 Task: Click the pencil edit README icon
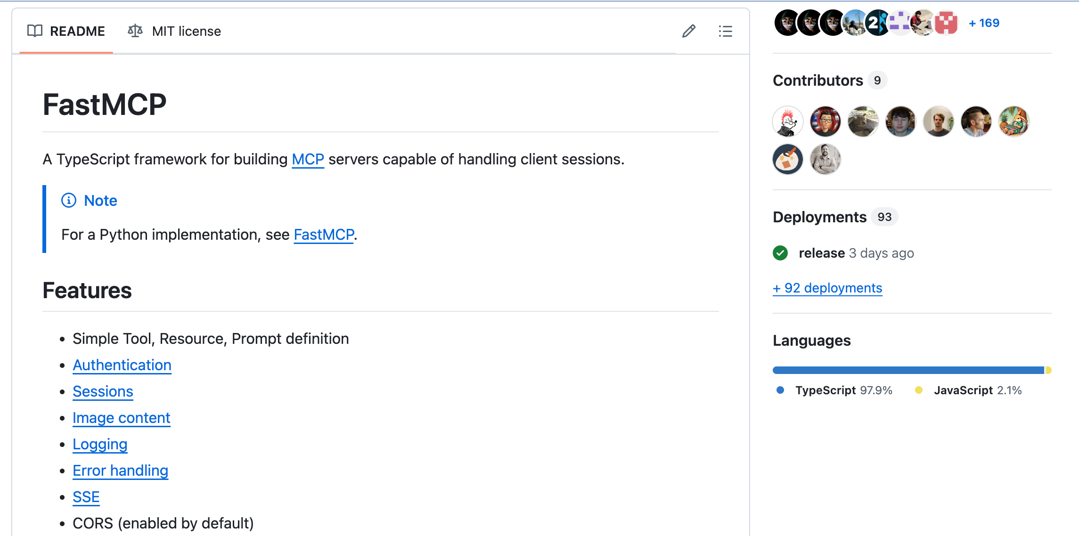(x=688, y=31)
